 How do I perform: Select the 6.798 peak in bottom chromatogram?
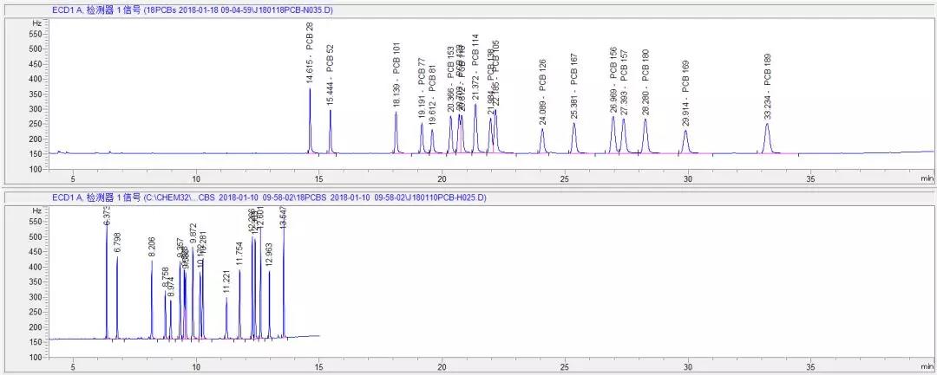coord(117,294)
